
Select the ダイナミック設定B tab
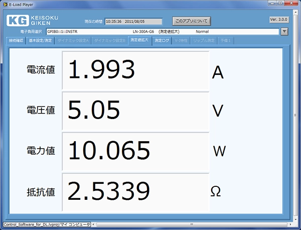[x=110, y=41]
